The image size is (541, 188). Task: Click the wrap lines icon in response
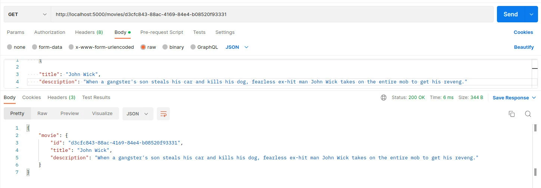click(163, 114)
